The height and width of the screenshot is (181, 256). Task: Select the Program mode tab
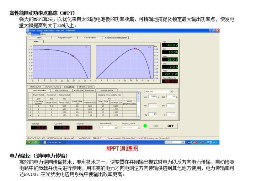click(x=64, y=37)
